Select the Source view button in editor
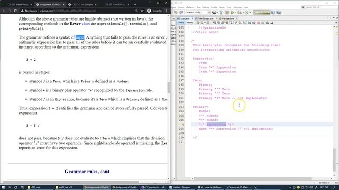 181,23
